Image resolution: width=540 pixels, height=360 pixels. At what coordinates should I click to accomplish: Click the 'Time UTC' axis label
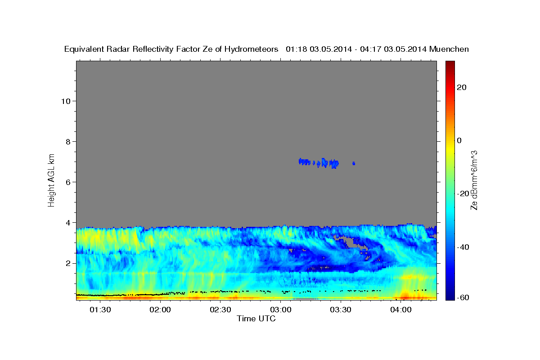pos(256,319)
